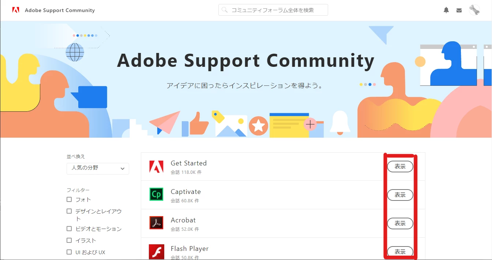Click 表示 button for Flash Player
The width and height of the screenshot is (492, 260).
coord(400,252)
